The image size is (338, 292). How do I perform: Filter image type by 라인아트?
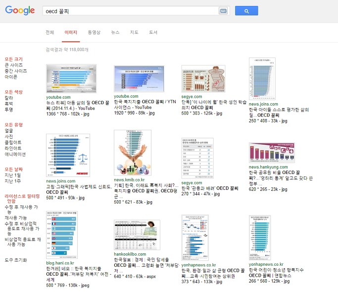[13, 148]
